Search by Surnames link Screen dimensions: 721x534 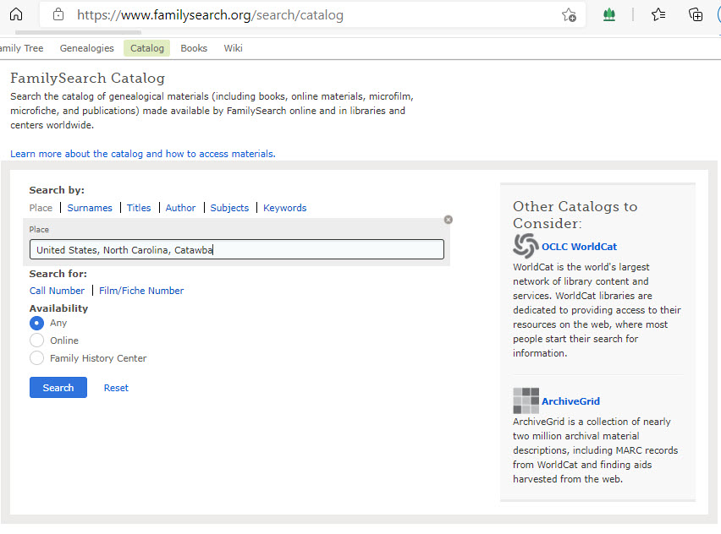point(90,208)
